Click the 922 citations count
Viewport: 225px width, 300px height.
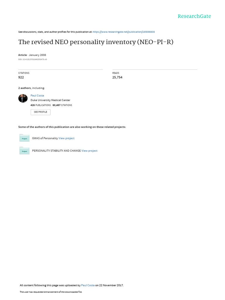coord(21,77)
